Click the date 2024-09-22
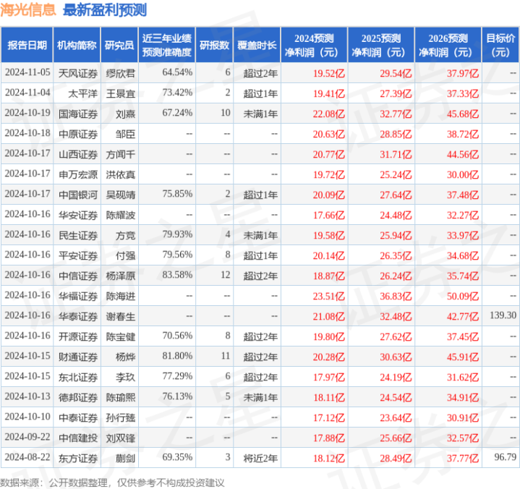Viewport: 520px width, 489px height. tap(27, 437)
